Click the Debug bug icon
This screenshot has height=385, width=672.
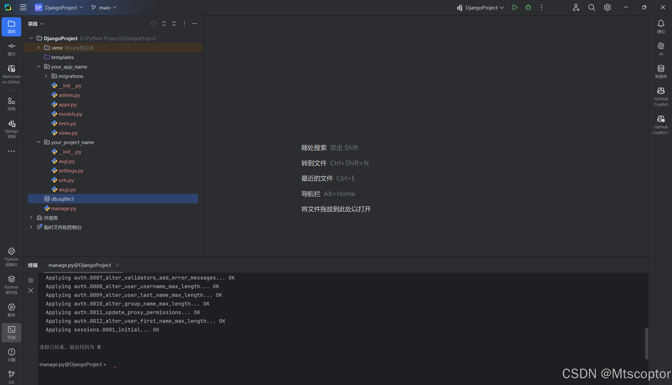[528, 7]
